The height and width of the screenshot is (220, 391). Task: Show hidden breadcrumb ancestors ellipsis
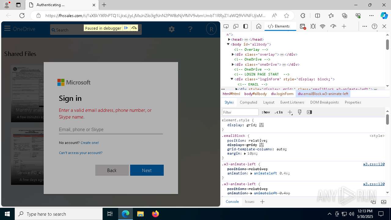click(223, 89)
